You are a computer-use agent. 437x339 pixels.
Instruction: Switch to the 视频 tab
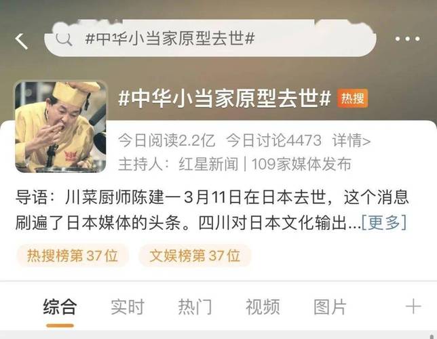tap(263, 306)
